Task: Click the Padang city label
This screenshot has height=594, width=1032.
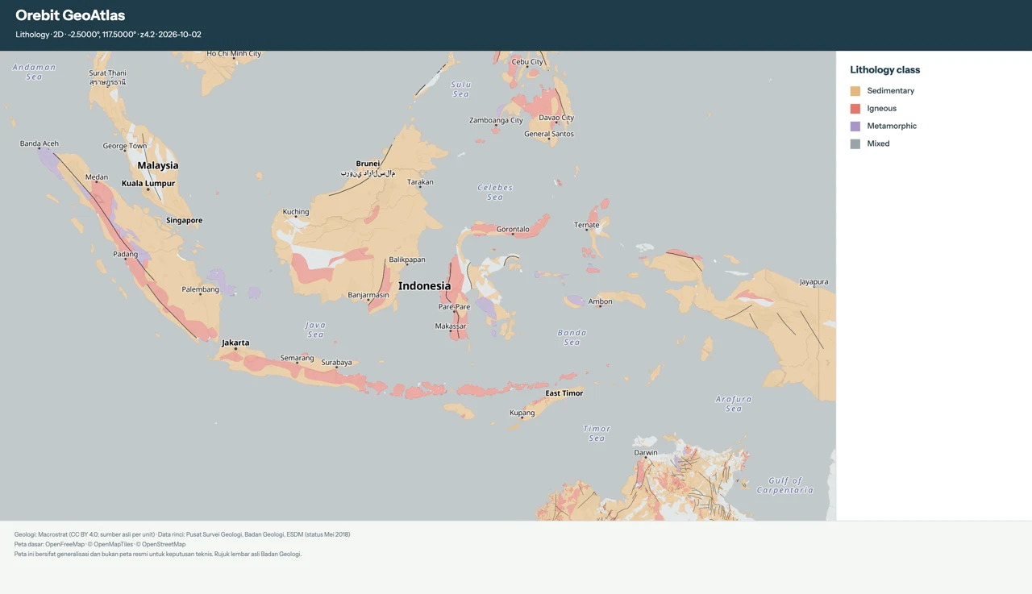Action: 126,255
